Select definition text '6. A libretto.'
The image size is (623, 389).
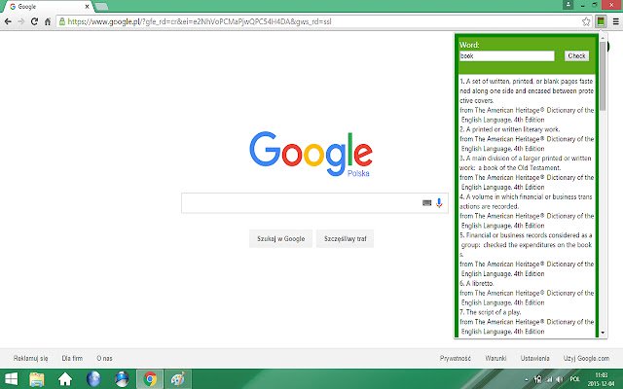click(x=477, y=283)
